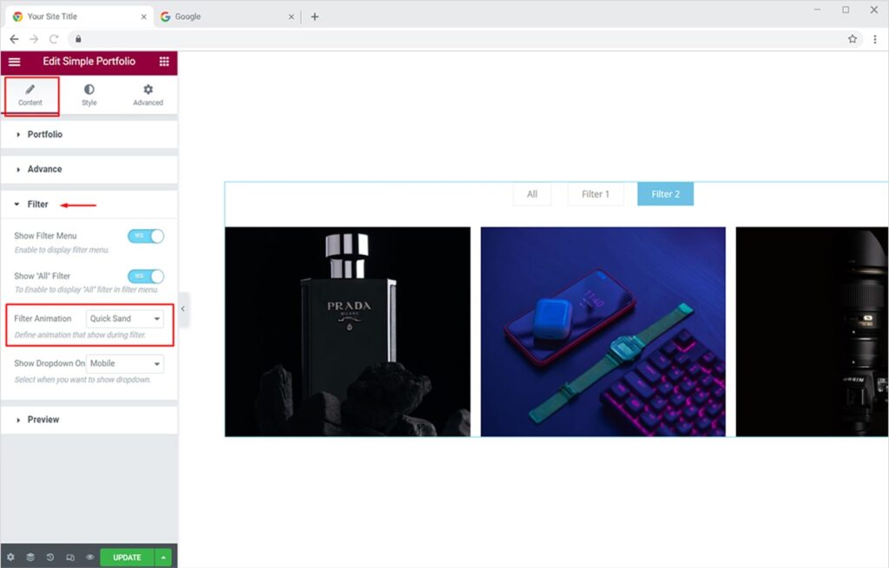Switch to the Style tab

pyautogui.click(x=89, y=95)
